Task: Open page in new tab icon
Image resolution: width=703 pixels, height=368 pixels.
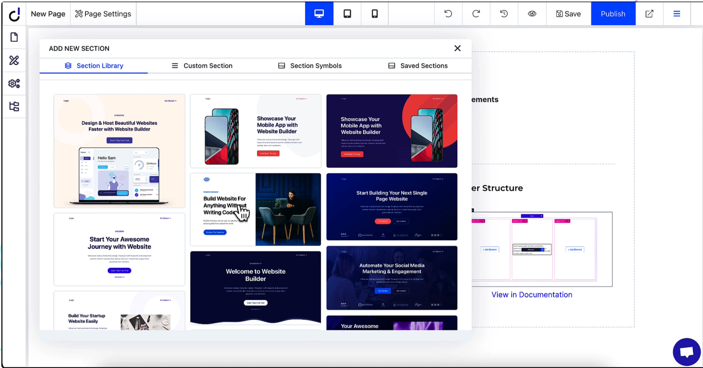Action: click(x=649, y=14)
